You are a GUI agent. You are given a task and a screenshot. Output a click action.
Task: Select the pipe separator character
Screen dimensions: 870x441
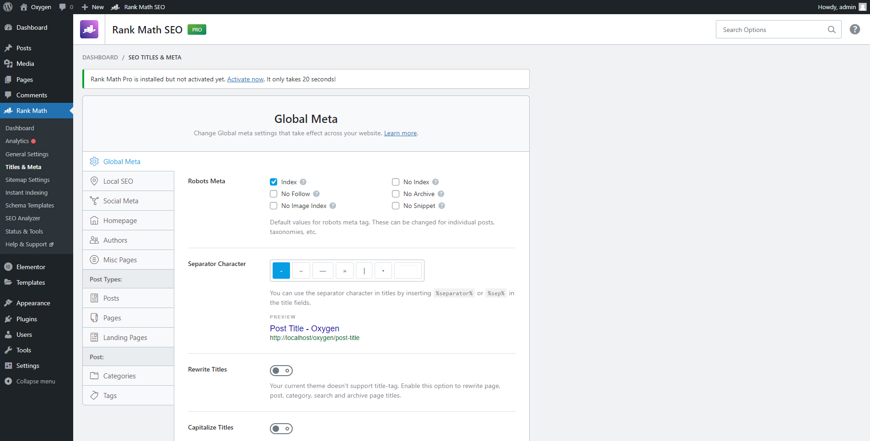(x=364, y=271)
